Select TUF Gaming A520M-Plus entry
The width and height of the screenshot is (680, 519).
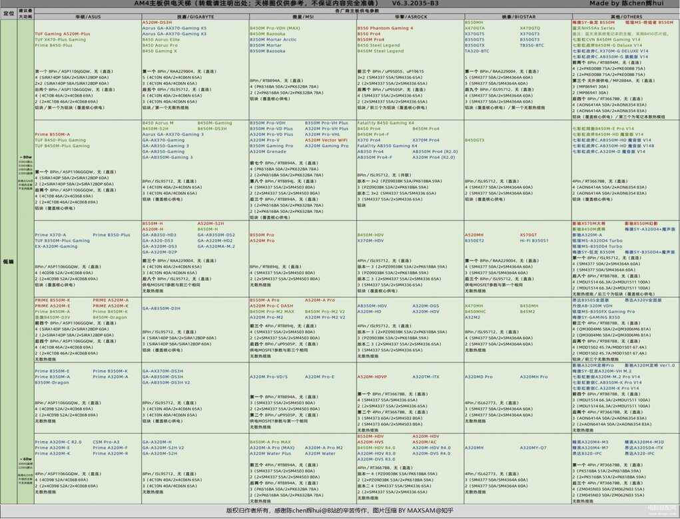click(x=63, y=34)
